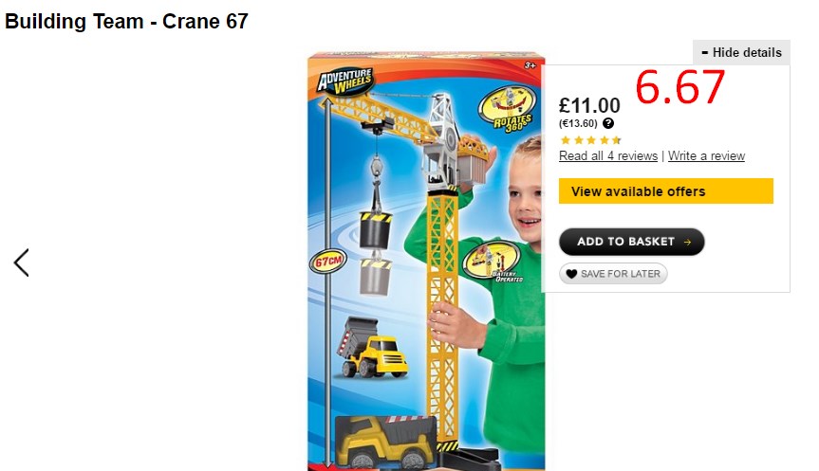Click the View available offers button
The width and height of the screenshot is (819, 471).
(666, 191)
